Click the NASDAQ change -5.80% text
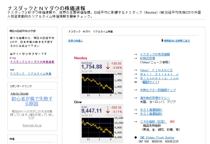The width and height of the screenshot is (210, 144). tap(117, 68)
